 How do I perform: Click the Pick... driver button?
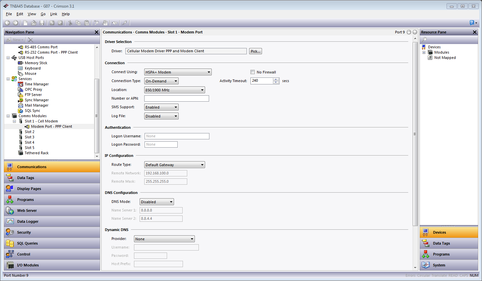tap(255, 51)
